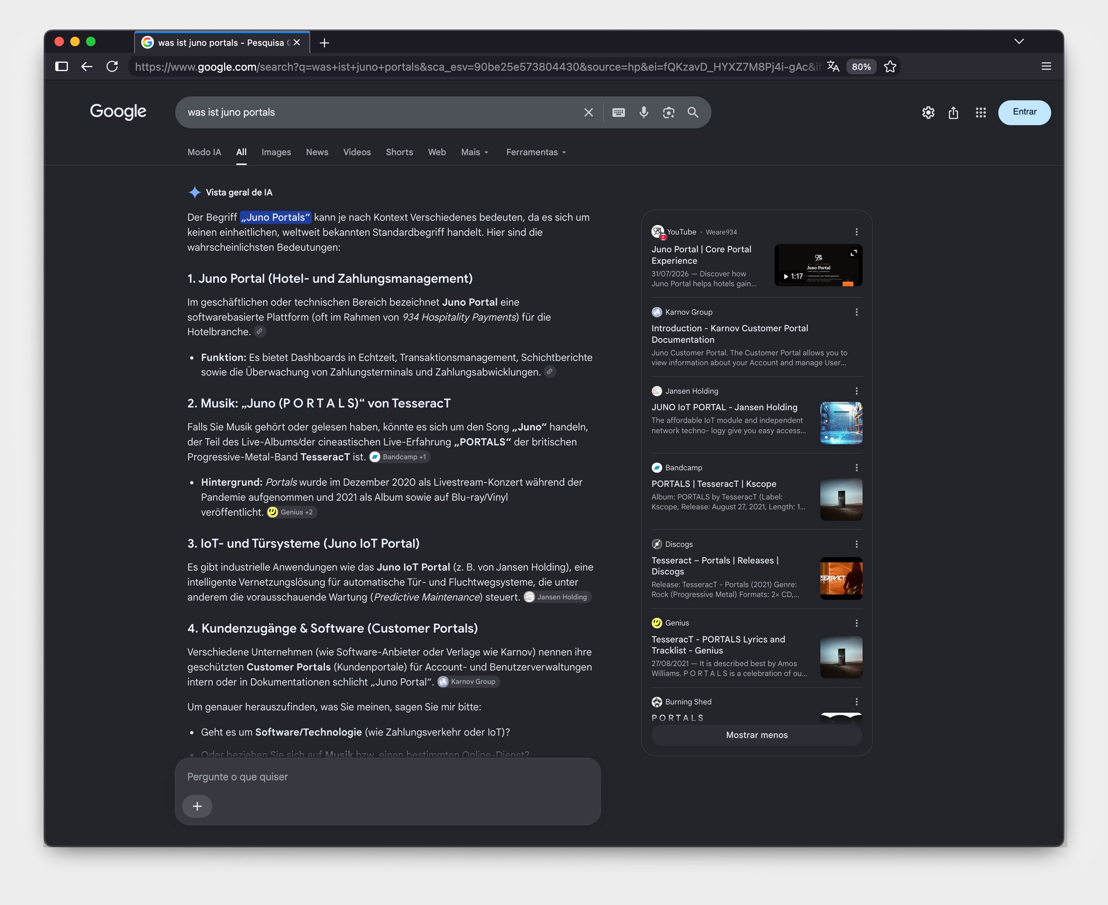Open 'JUNO IoT PORTAL - Jansen Holding' link
The image size is (1108, 905).
click(724, 407)
